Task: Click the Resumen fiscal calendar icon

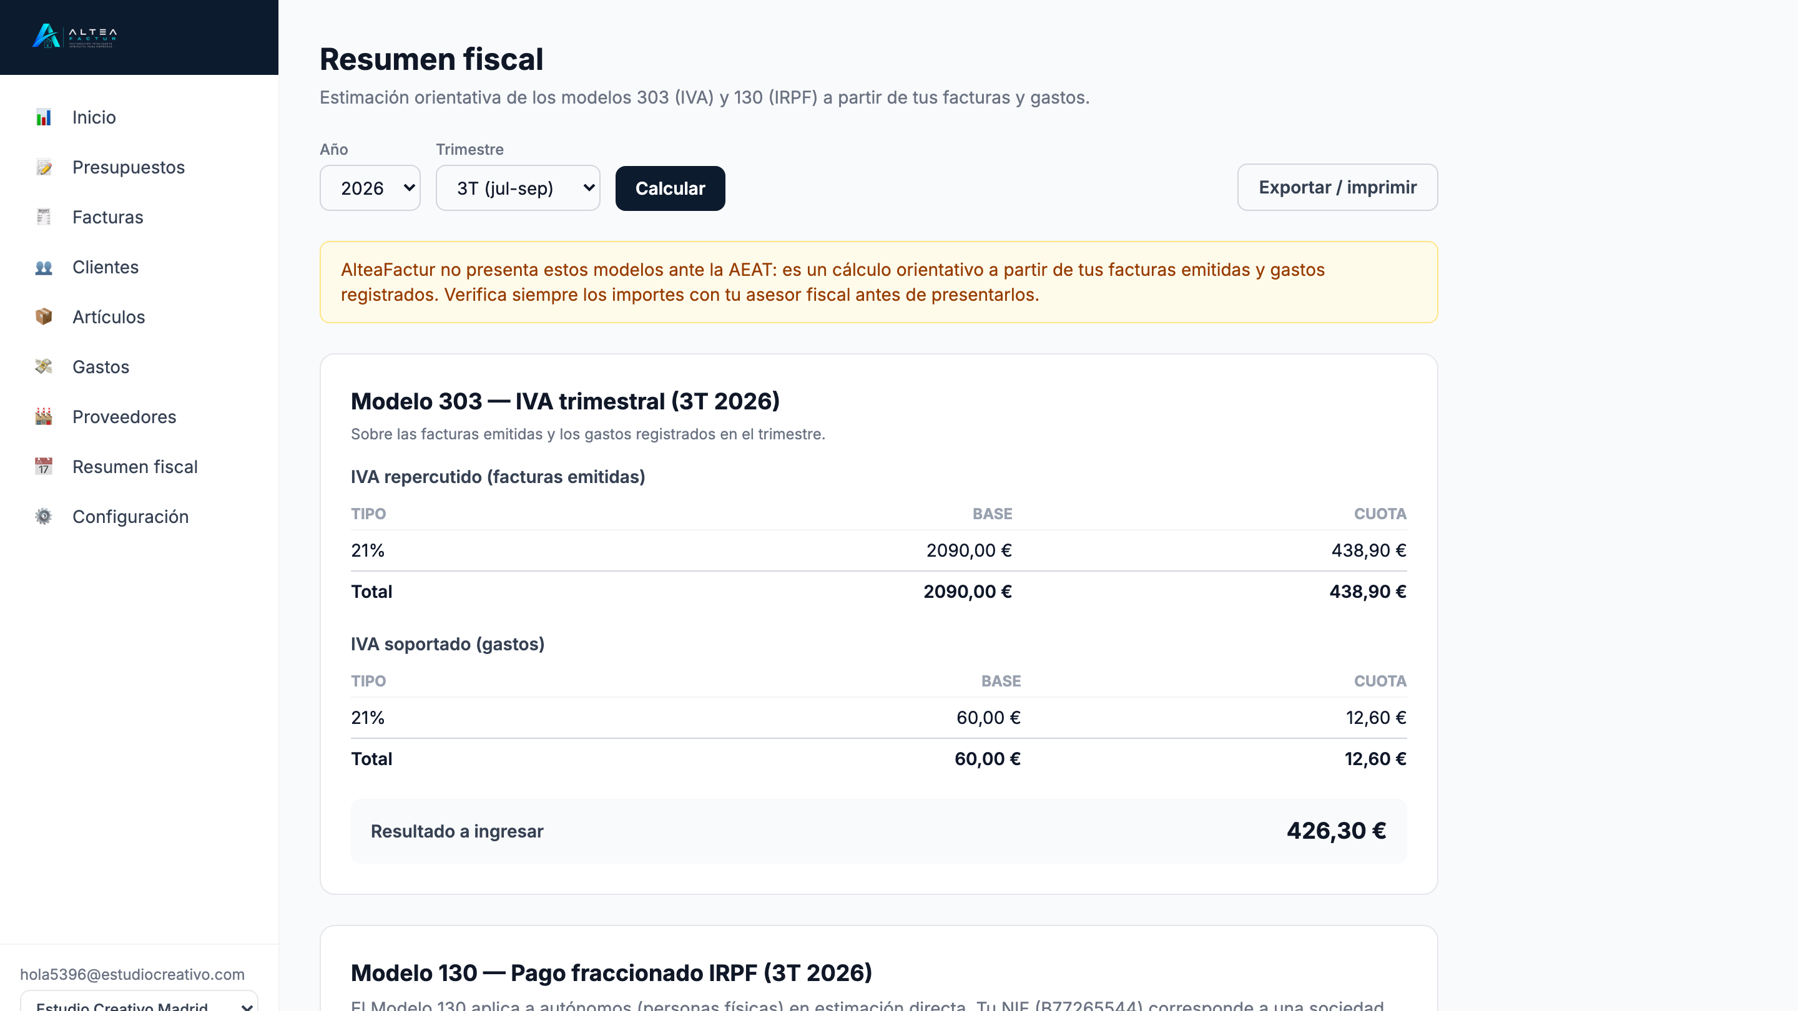Action: pos(44,467)
